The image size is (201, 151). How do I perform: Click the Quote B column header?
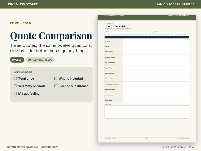pos(148,37)
